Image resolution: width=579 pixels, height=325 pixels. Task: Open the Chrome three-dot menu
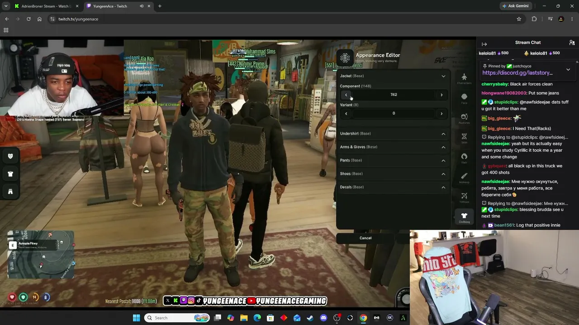572,19
